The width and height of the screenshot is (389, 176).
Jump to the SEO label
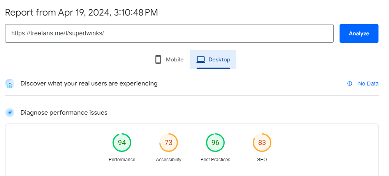pyautogui.click(x=262, y=160)
